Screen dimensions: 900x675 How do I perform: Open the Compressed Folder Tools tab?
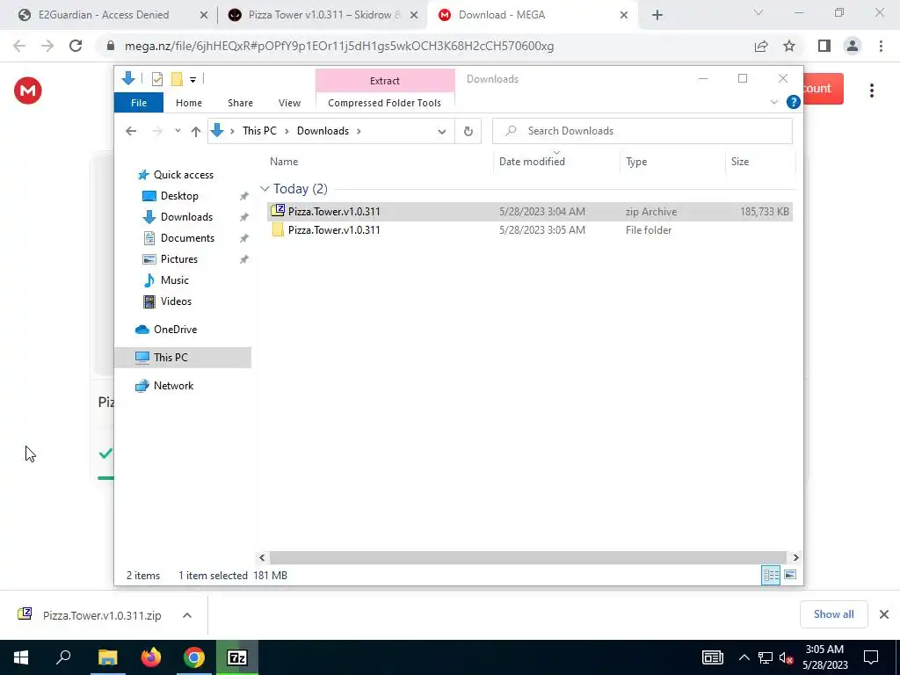tap(385, 103)
